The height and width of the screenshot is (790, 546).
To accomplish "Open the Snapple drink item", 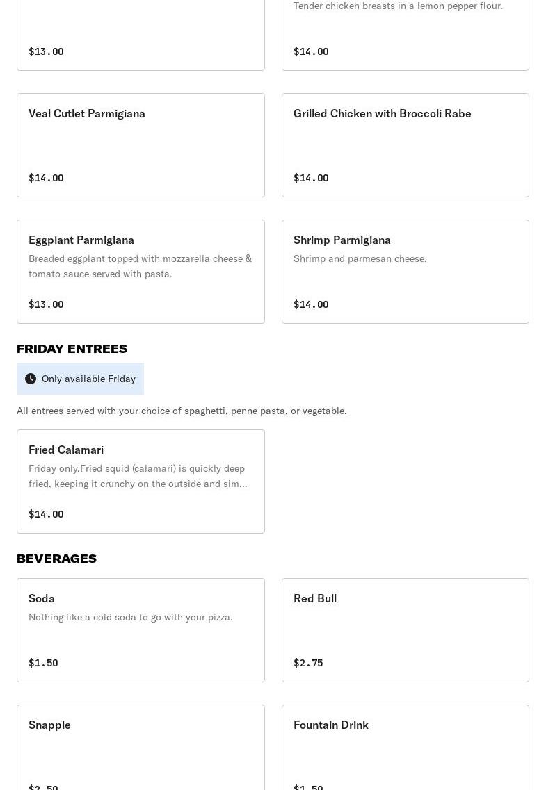I will point(49,725).
